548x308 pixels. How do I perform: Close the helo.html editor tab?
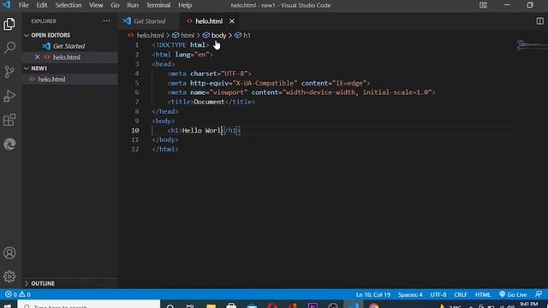coord(232,21)
